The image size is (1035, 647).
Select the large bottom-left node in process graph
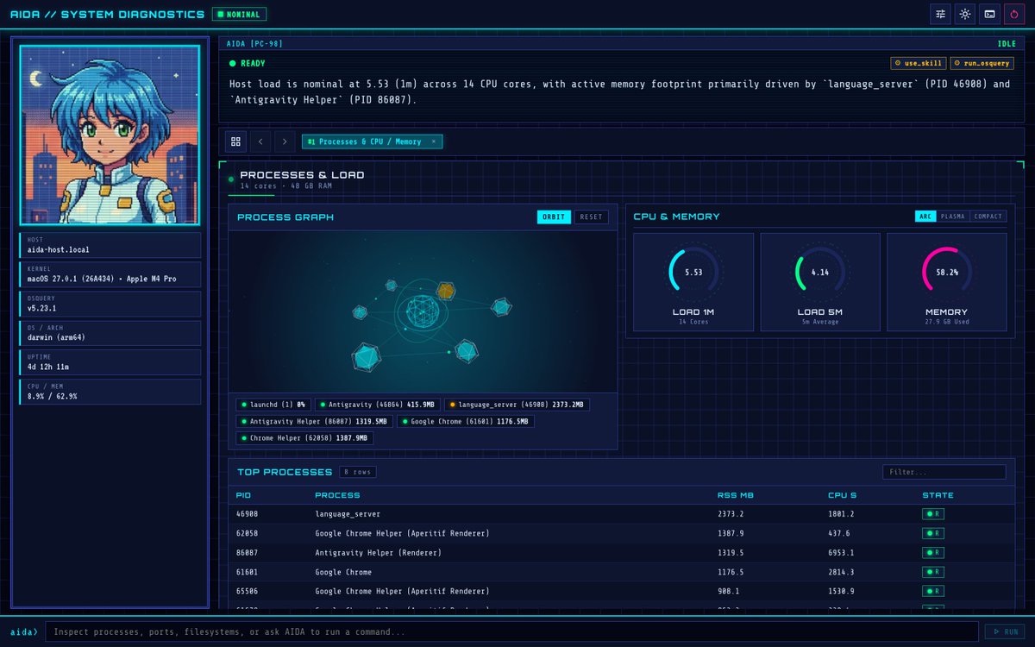[367, 355]
